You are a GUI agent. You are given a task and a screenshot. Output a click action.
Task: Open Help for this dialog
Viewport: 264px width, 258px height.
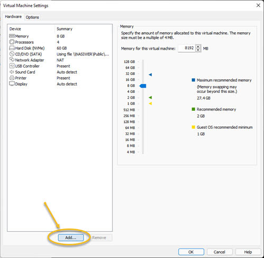(248, 252)
